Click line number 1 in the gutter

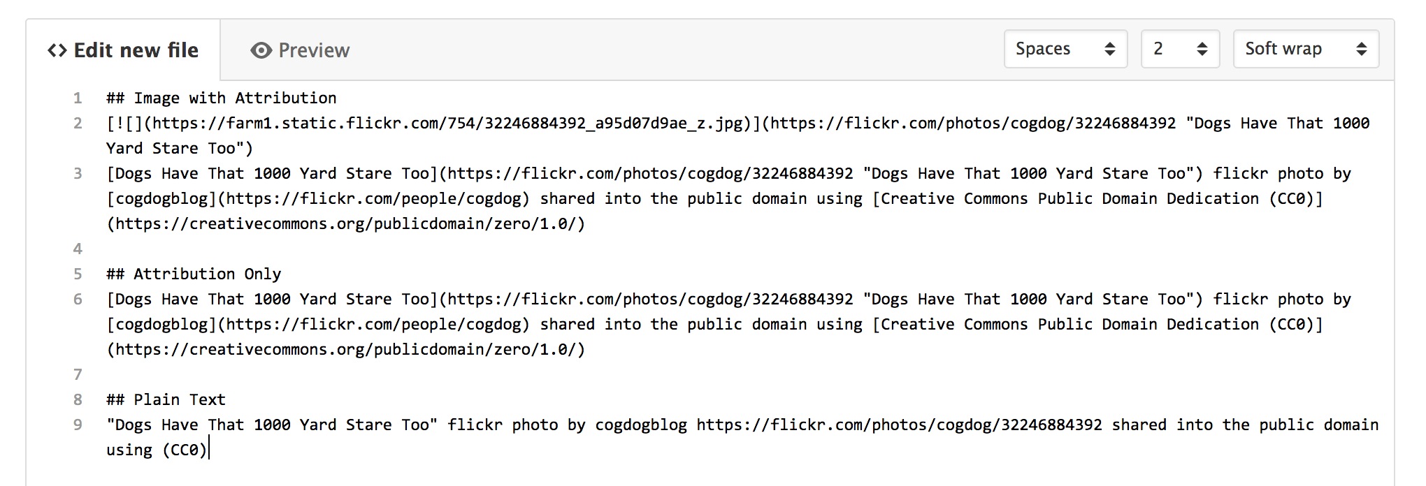tap(77, 98)
